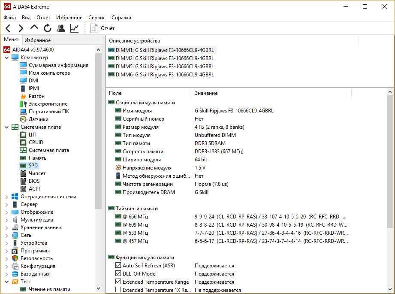Select Память memory icon in tree
The height and width of the screenshot is (294, 395).
point(23,158)
